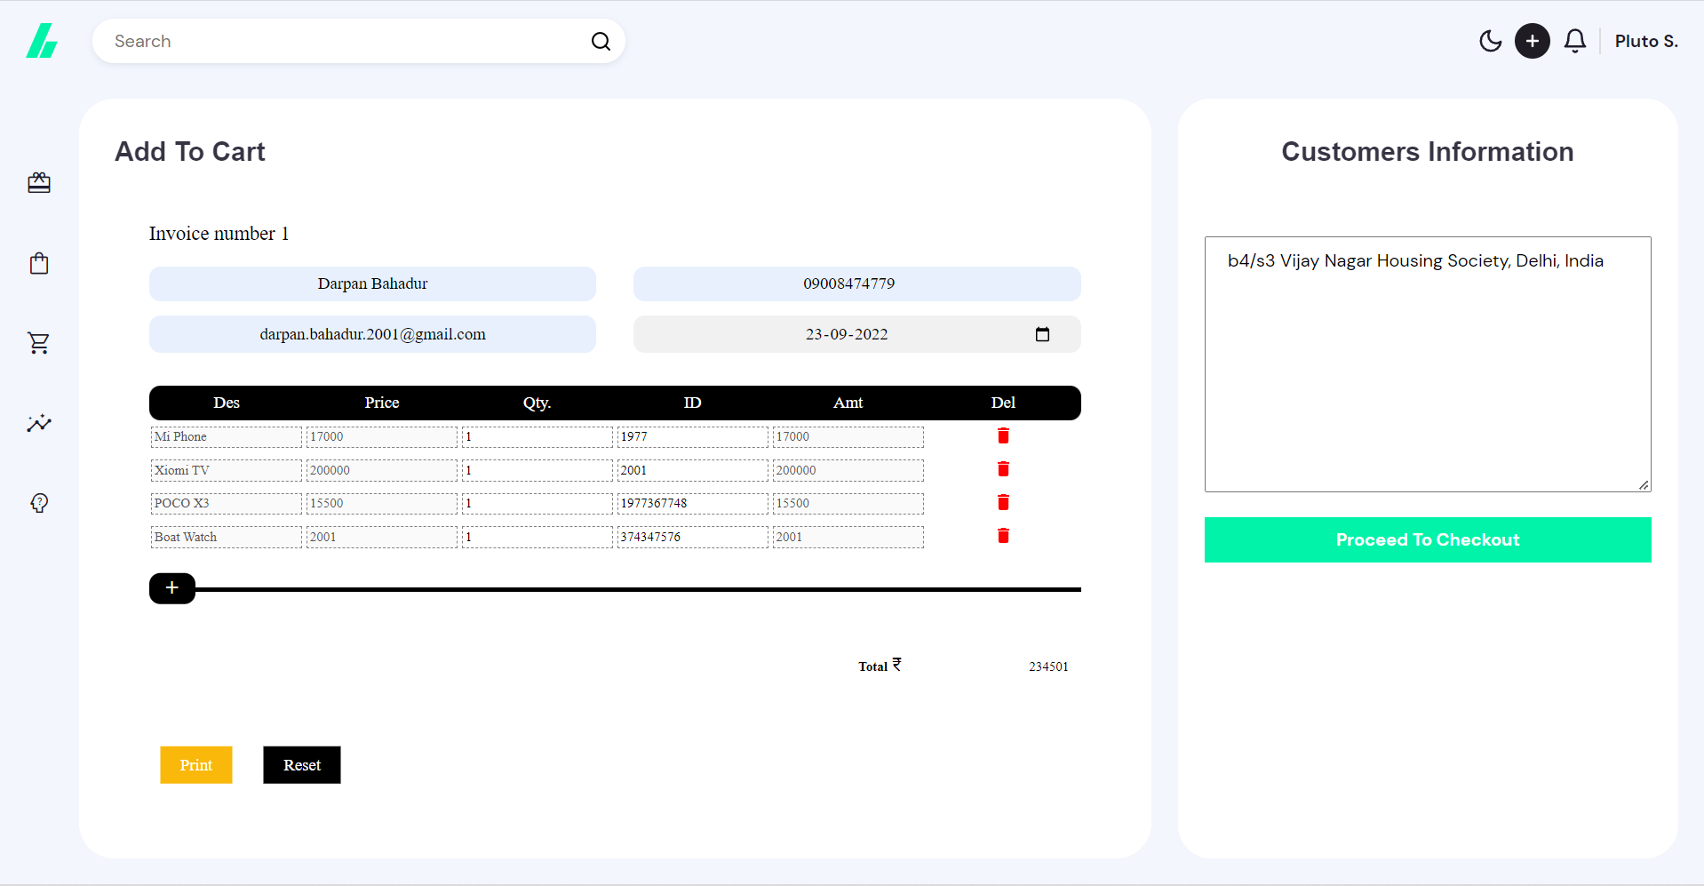This screenshot has width=1704, height=886.
Task: Expand options with the plus button below table
Action: click(x=171, y=587)
